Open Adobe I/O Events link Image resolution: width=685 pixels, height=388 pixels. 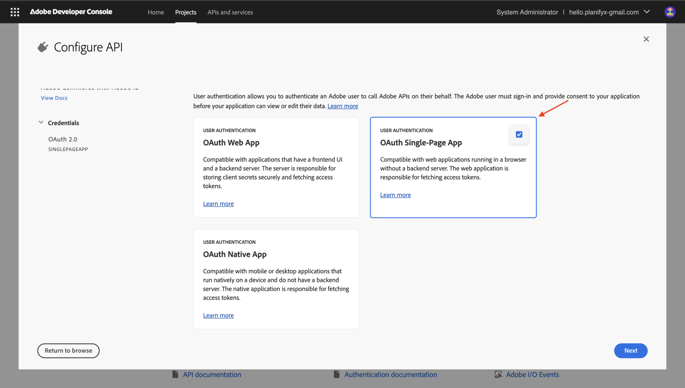[x=532, y=375]
